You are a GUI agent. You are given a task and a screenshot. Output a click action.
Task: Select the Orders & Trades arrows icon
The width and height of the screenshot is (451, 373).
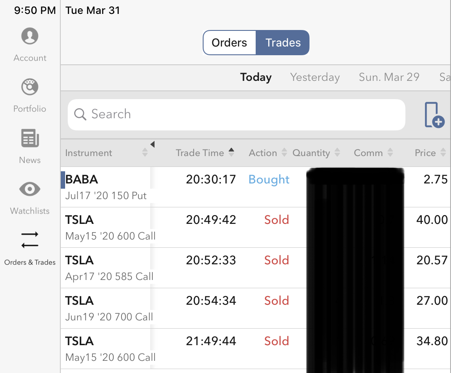[30, 240]
